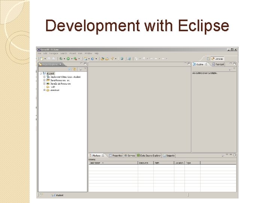This screenshot has width=270, height=203.
Task: Click the Debug bug toolbar icon
Action: coord(61,59)
